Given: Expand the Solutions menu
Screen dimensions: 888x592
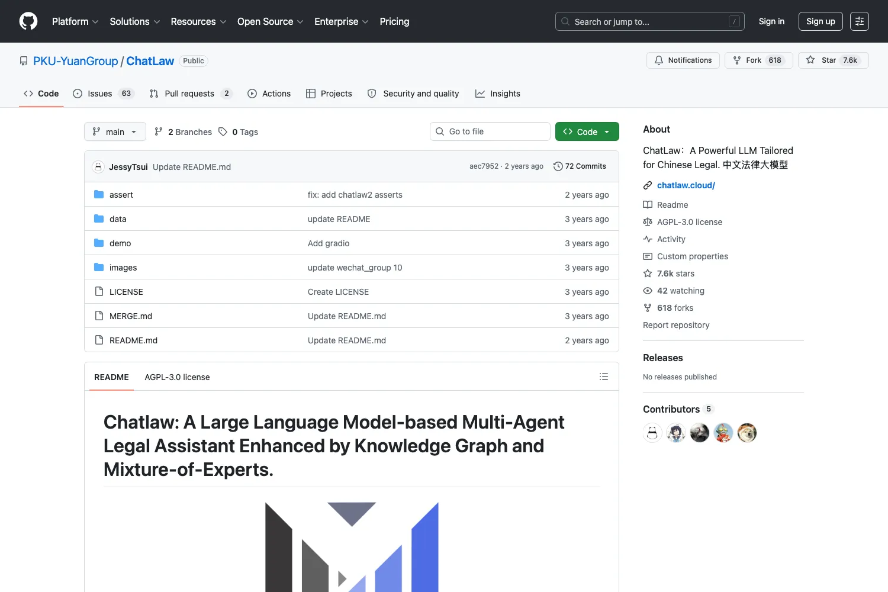Looking at the screenshot, I should click(135, 21).
